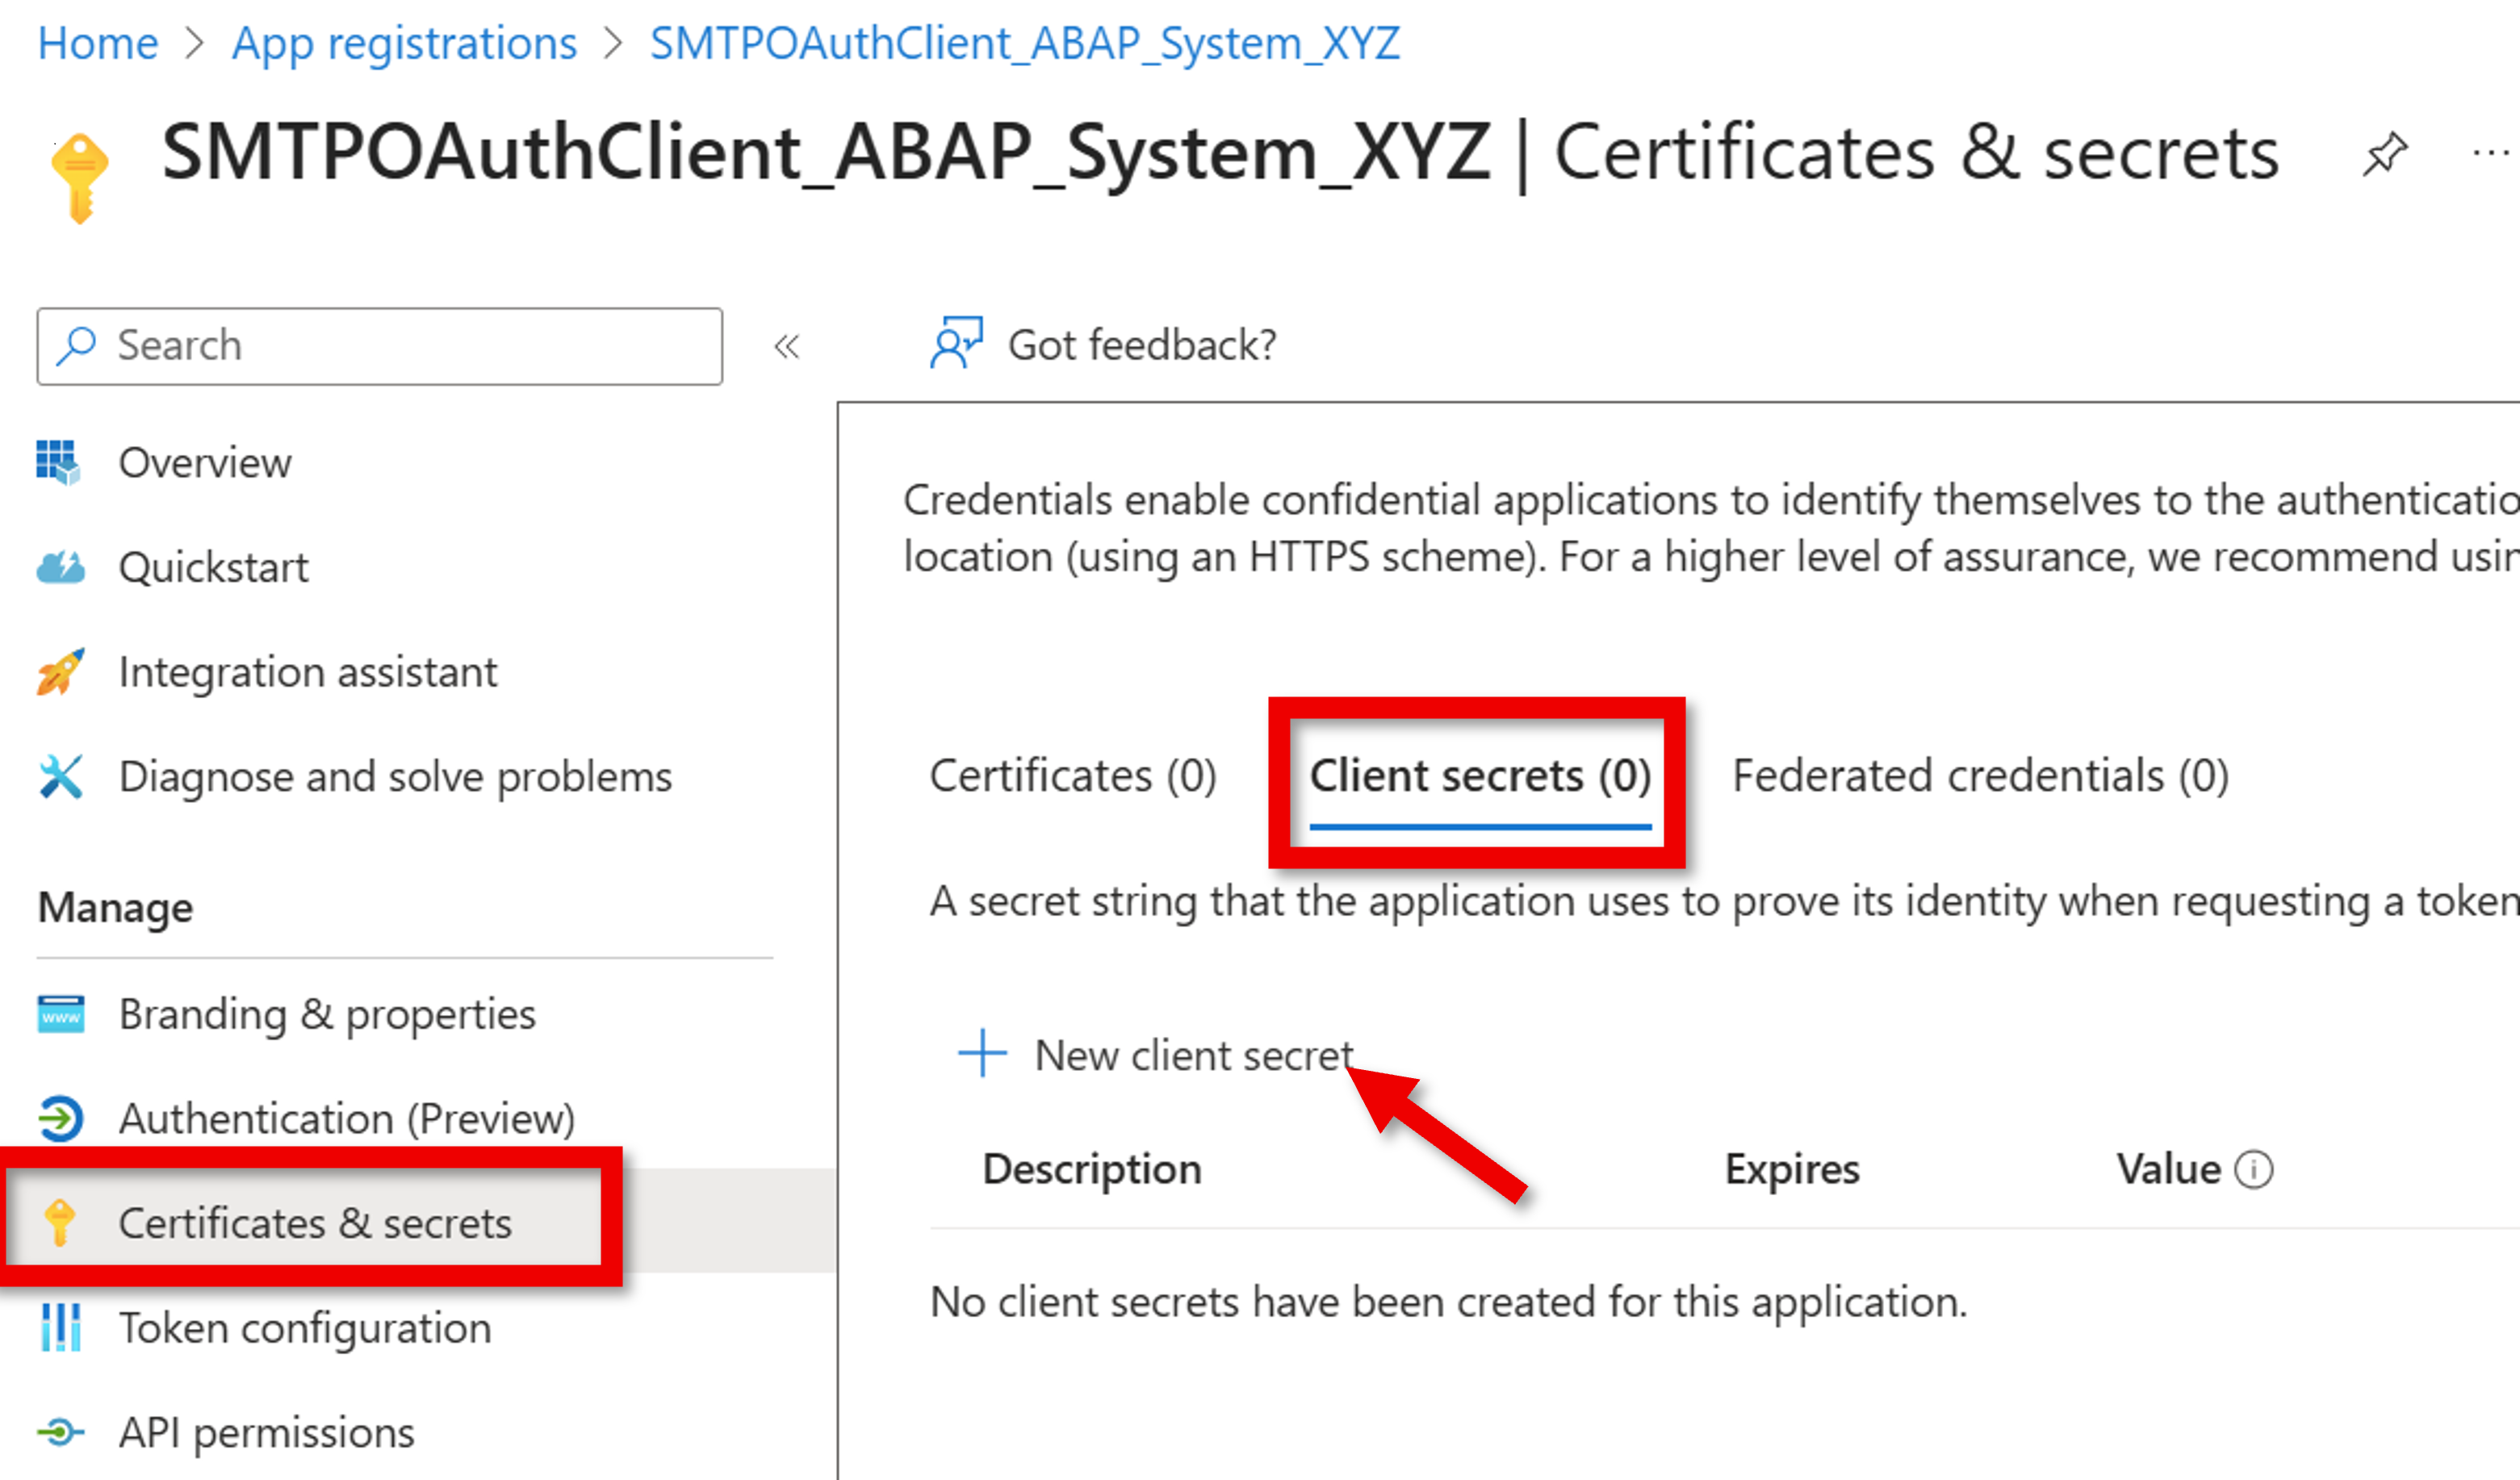Click the Certificates & secrets key icon
The height and width of the screenshot is (1480, 2520).
60,1223
